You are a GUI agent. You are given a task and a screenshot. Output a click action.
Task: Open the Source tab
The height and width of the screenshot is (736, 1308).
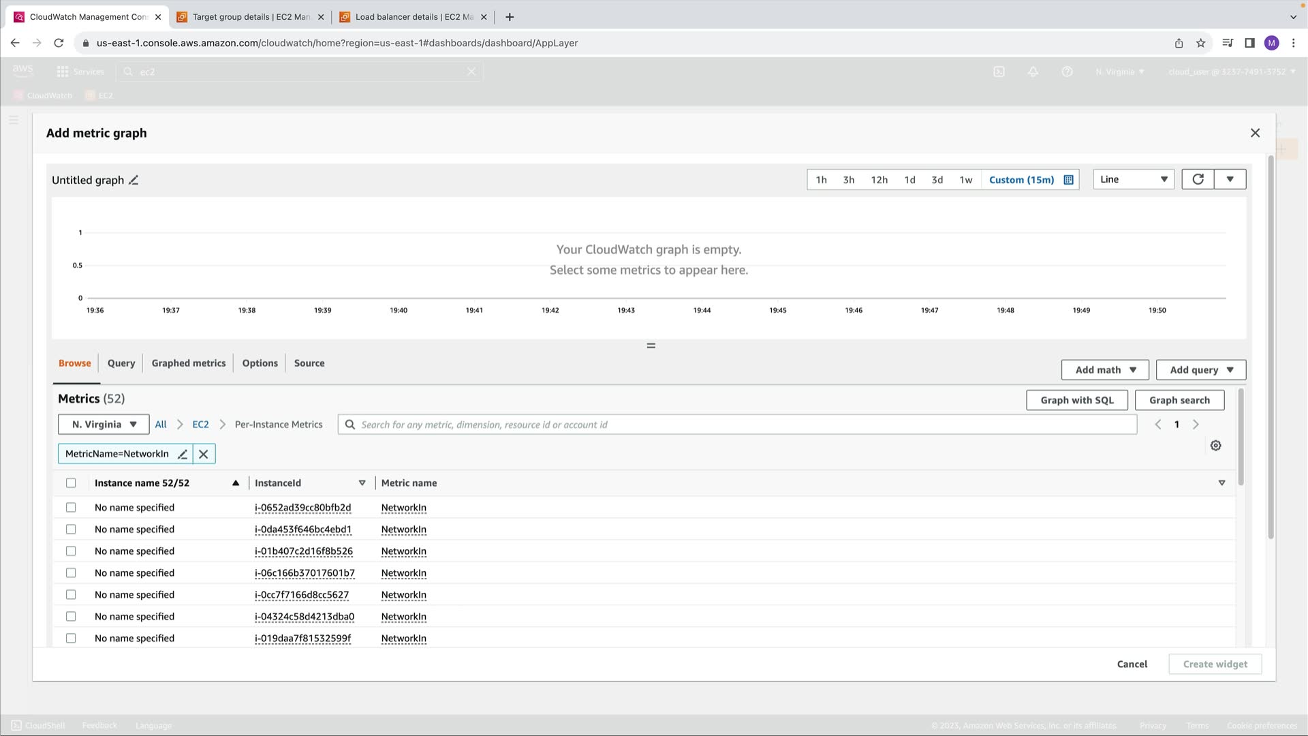click(x=309, y=363)
